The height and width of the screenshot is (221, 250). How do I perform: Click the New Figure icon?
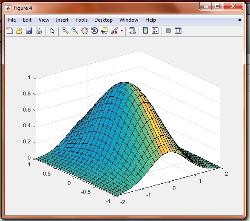(9, 31)
